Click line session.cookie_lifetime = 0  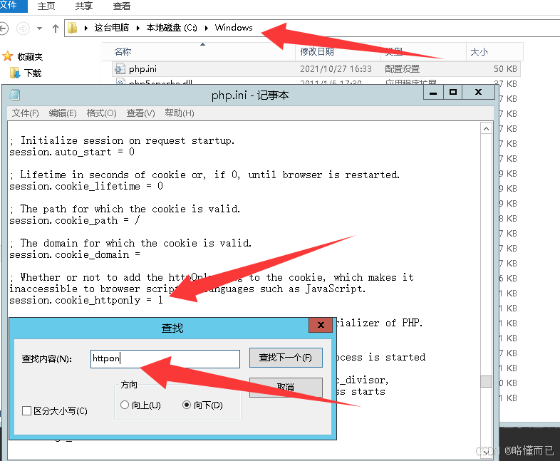pyautogui.click(x=86, y=187)
